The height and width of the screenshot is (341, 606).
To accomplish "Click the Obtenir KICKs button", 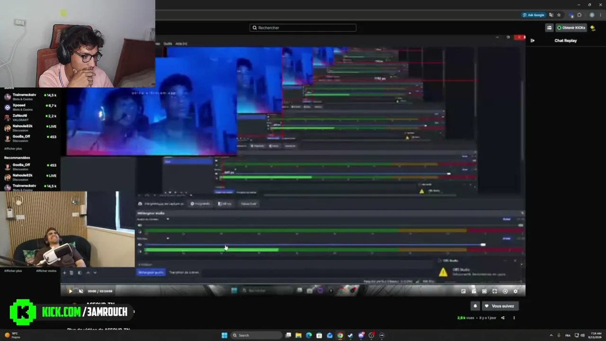I will point(571,28).
